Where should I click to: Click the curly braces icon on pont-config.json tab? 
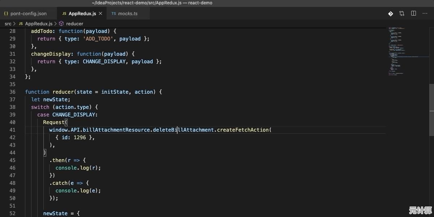(x=6, y=14)
